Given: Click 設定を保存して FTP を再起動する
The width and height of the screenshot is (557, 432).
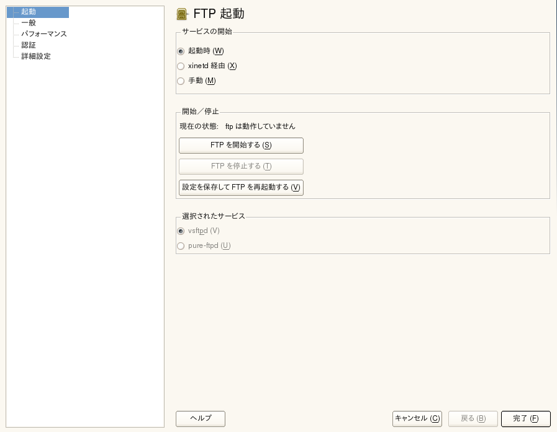Looking at the screenshot, I should click(241, 187).
